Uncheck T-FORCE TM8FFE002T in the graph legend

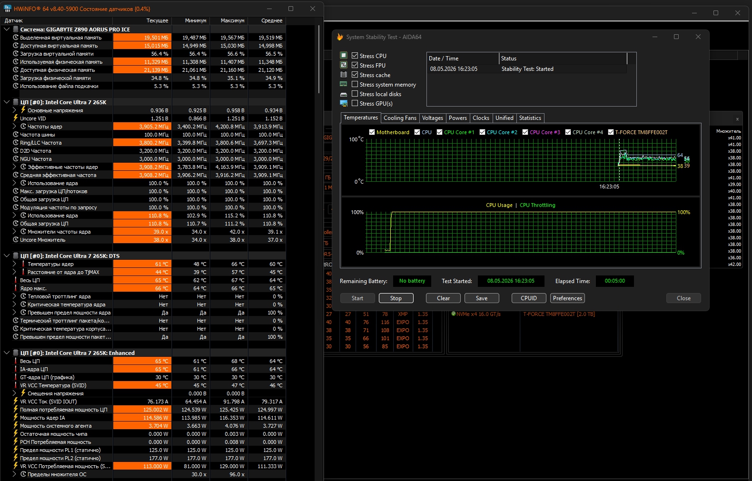click(x=611, y=132)
